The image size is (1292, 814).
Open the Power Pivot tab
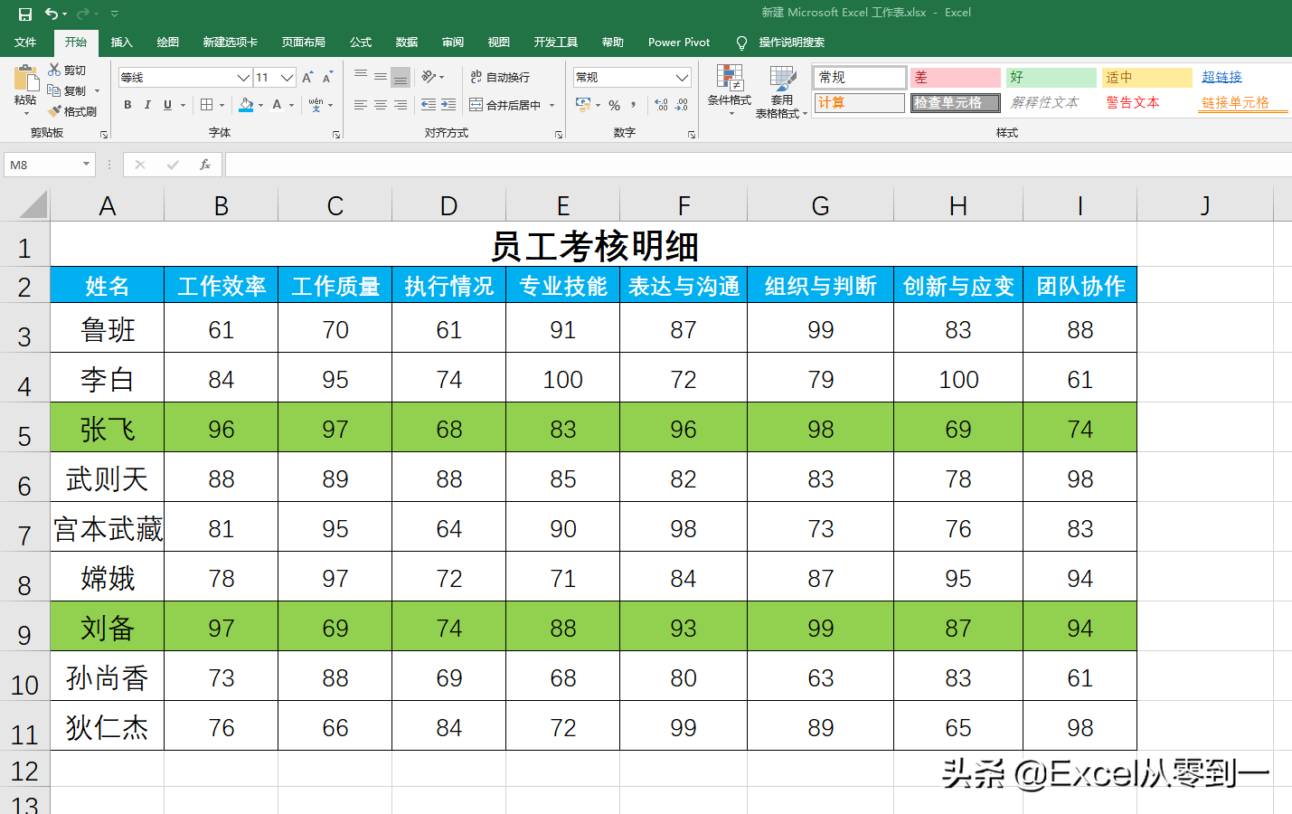tap(679, 43)
